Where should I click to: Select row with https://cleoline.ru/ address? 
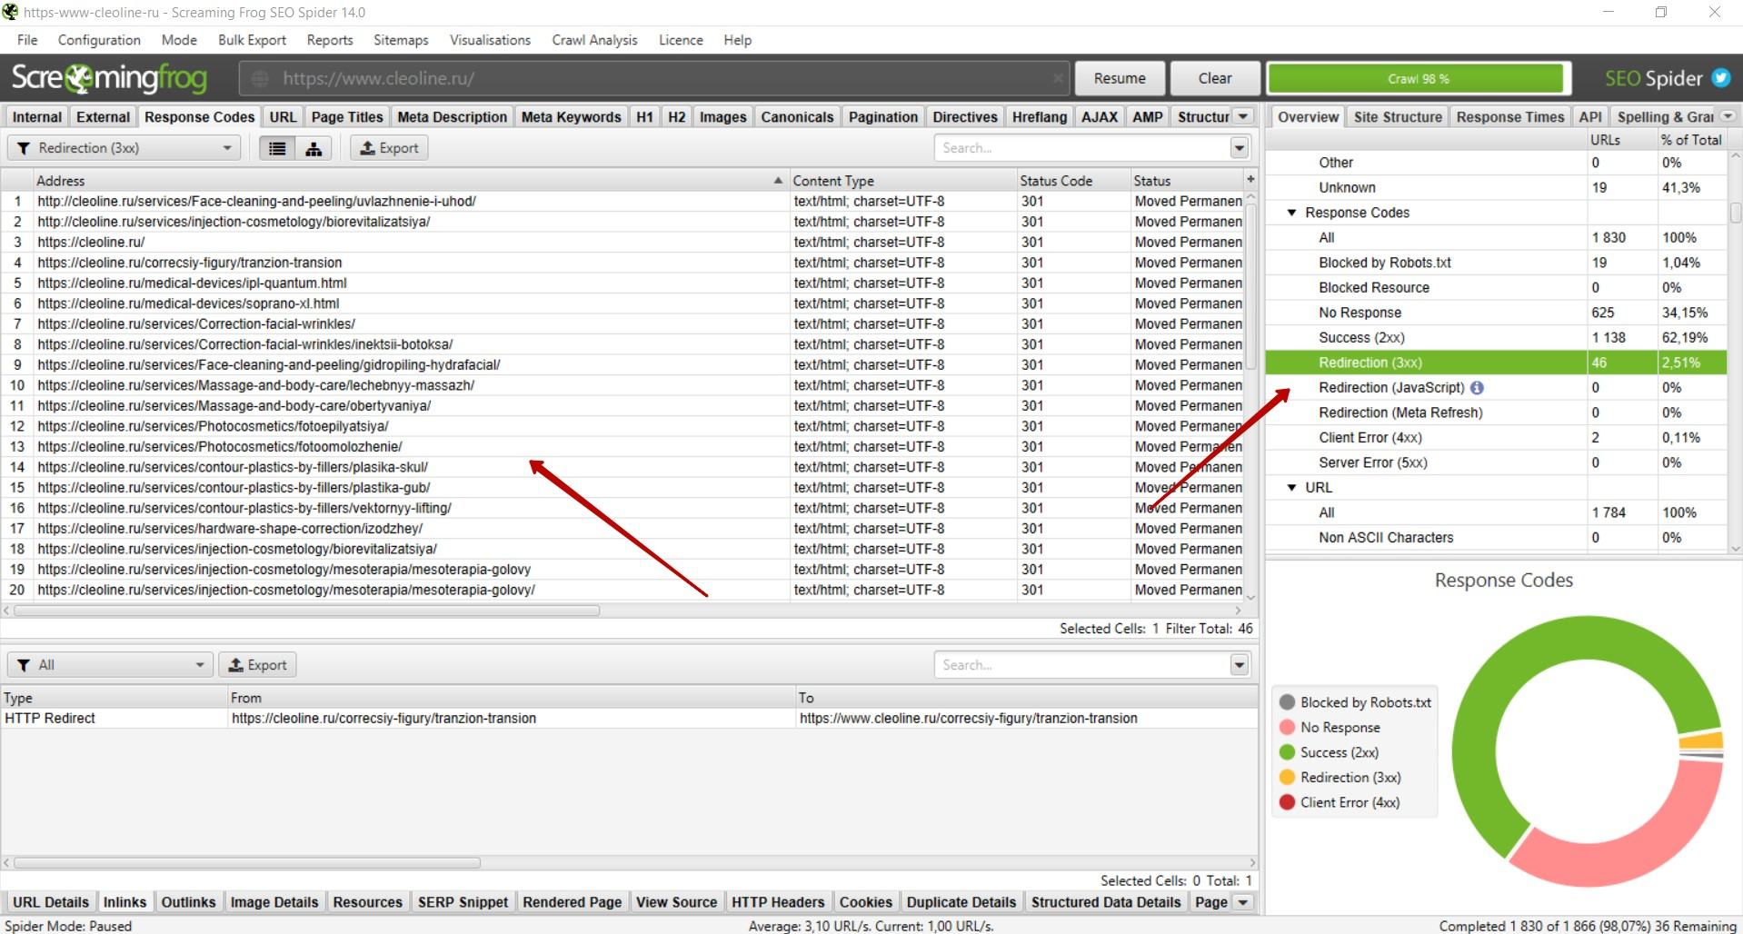pyautogui.click(x=622, y=243)
